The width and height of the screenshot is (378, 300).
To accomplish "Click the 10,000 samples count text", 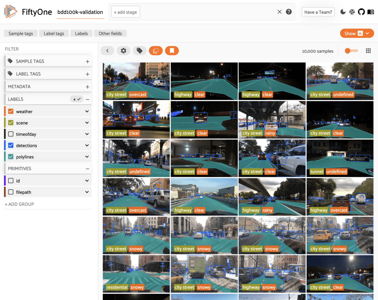I will pos(318,51).
